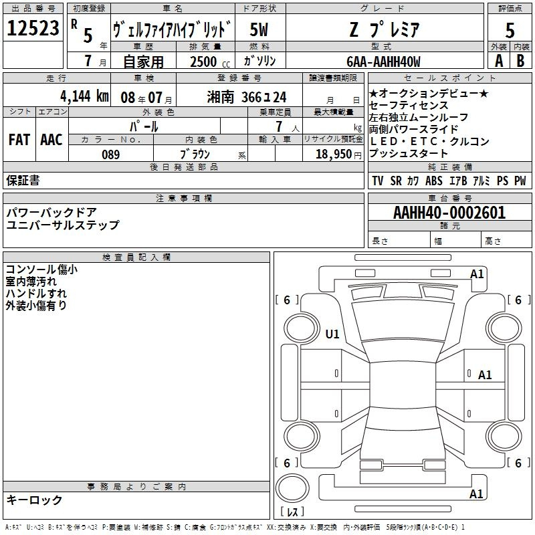This screenshot has height=535, width=535.
Task: Click sales point 両側パワースライド
Action: (x=413, y=129)
